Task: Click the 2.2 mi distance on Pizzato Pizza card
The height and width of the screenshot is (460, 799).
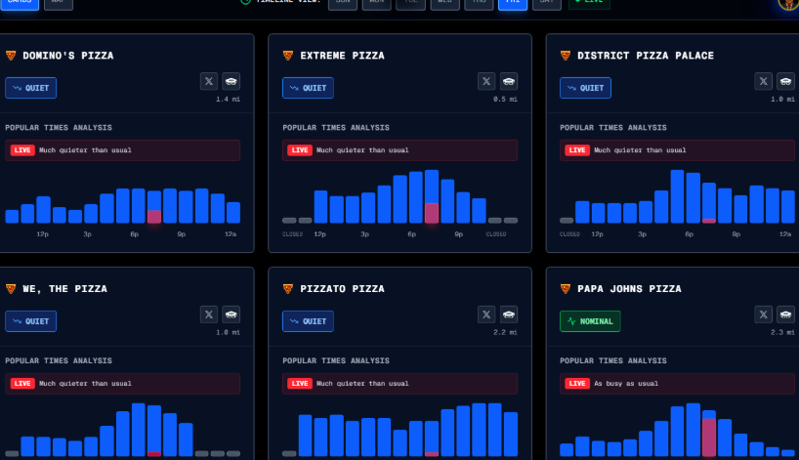Action: 505,333
